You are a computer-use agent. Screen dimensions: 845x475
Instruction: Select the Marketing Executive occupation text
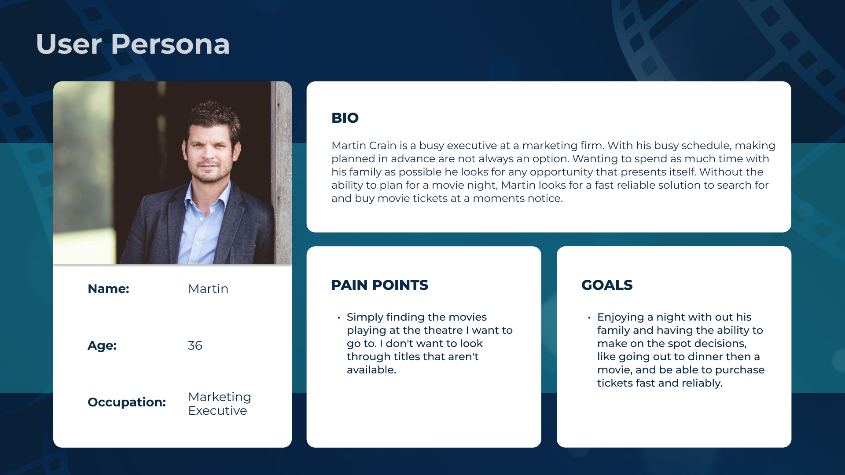tap(219, 403)
